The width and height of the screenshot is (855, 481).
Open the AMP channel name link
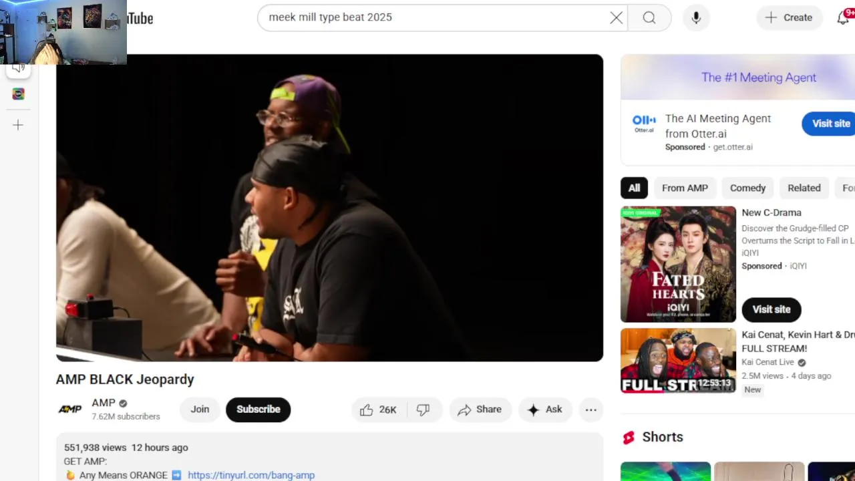[x=104, y=403]
